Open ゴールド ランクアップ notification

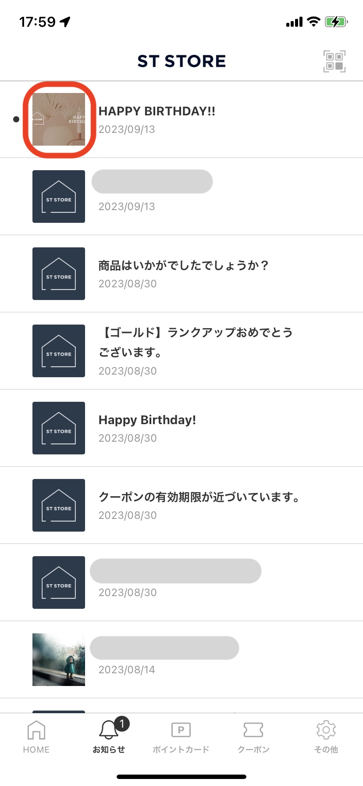coord(181,351)
